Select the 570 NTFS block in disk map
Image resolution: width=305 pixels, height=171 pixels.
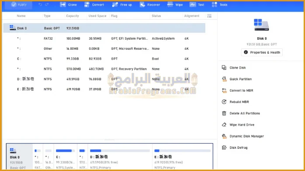(83, 157)
